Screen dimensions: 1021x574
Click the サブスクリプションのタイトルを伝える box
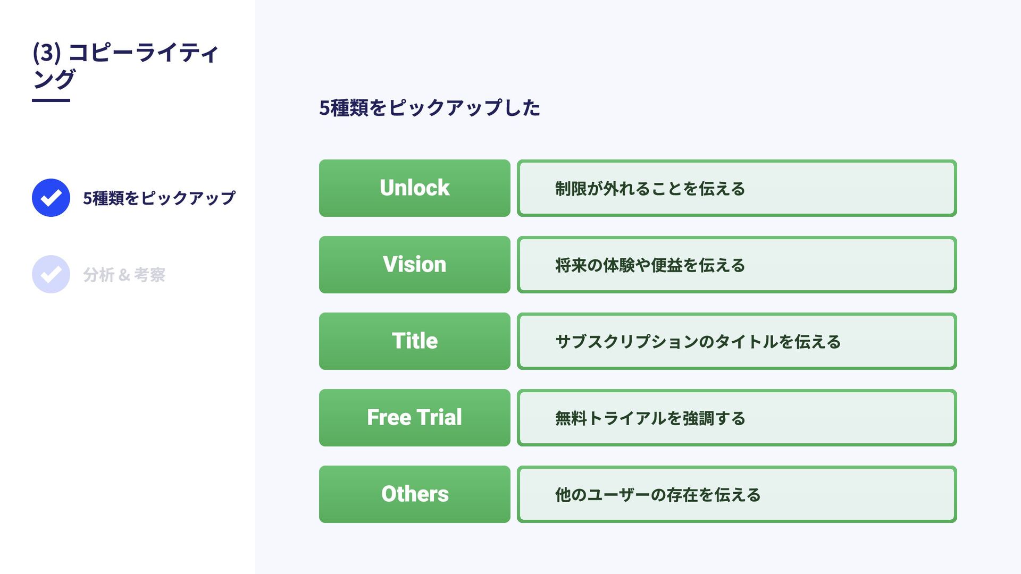click(737, 341)
